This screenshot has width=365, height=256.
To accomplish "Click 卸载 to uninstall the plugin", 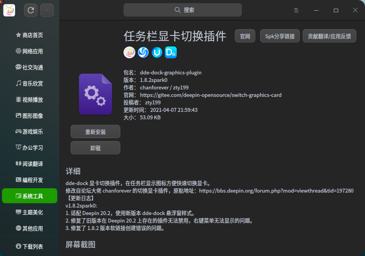I will tap(95, 148).
